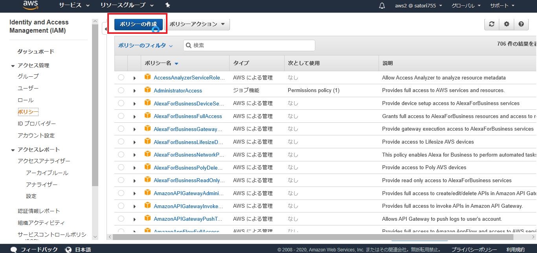Click the cube icon for AmazonAPIGatewayPushToCloudWatchLogs

click(x=148, y=218)
